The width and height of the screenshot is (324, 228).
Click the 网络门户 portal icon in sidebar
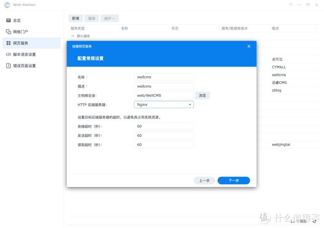pos(8,32)
